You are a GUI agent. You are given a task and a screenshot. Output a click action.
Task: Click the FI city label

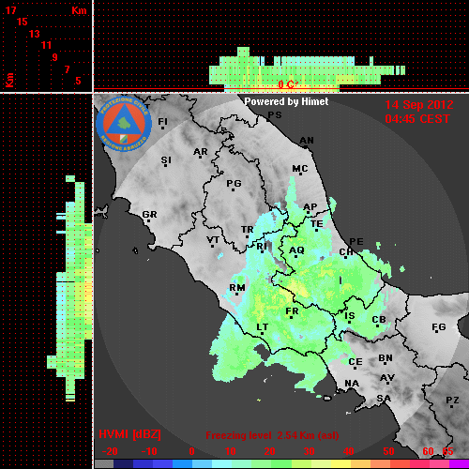163,121
